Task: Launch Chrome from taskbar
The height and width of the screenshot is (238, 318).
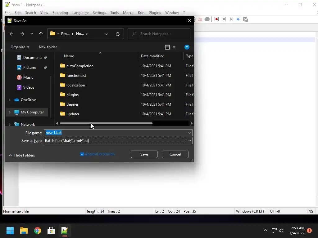Action: [37, 231]
